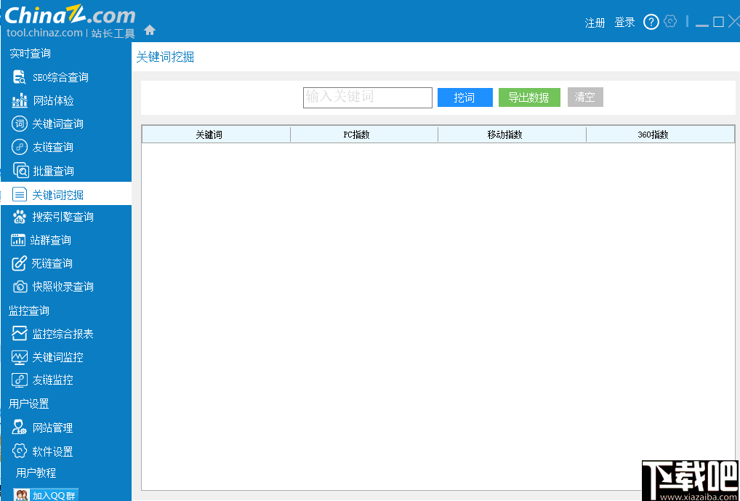The height and width of the screenshot is (501, 740).
Task: Click the 360指数 column header
Action: point(660,135)
